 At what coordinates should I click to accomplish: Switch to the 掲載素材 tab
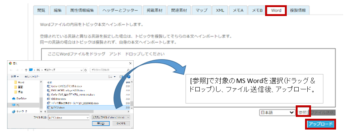tap(155, 10)
